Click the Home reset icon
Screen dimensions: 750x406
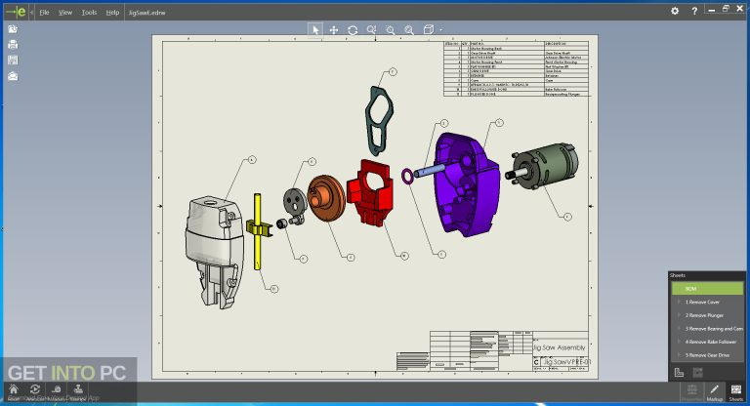click(x=13, y=388)
